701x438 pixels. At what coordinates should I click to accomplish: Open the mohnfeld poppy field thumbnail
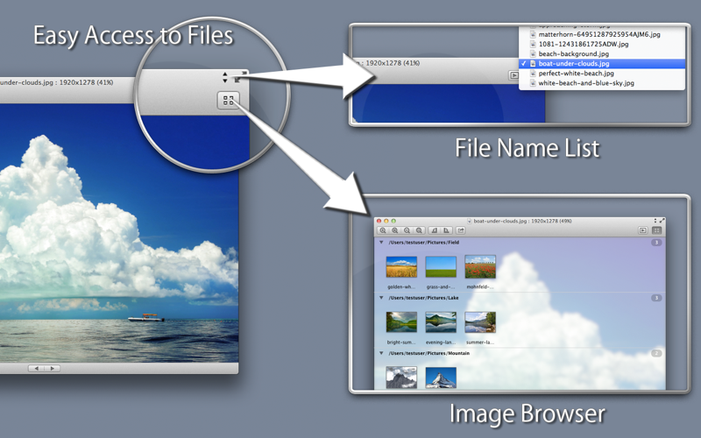(480, 267)
